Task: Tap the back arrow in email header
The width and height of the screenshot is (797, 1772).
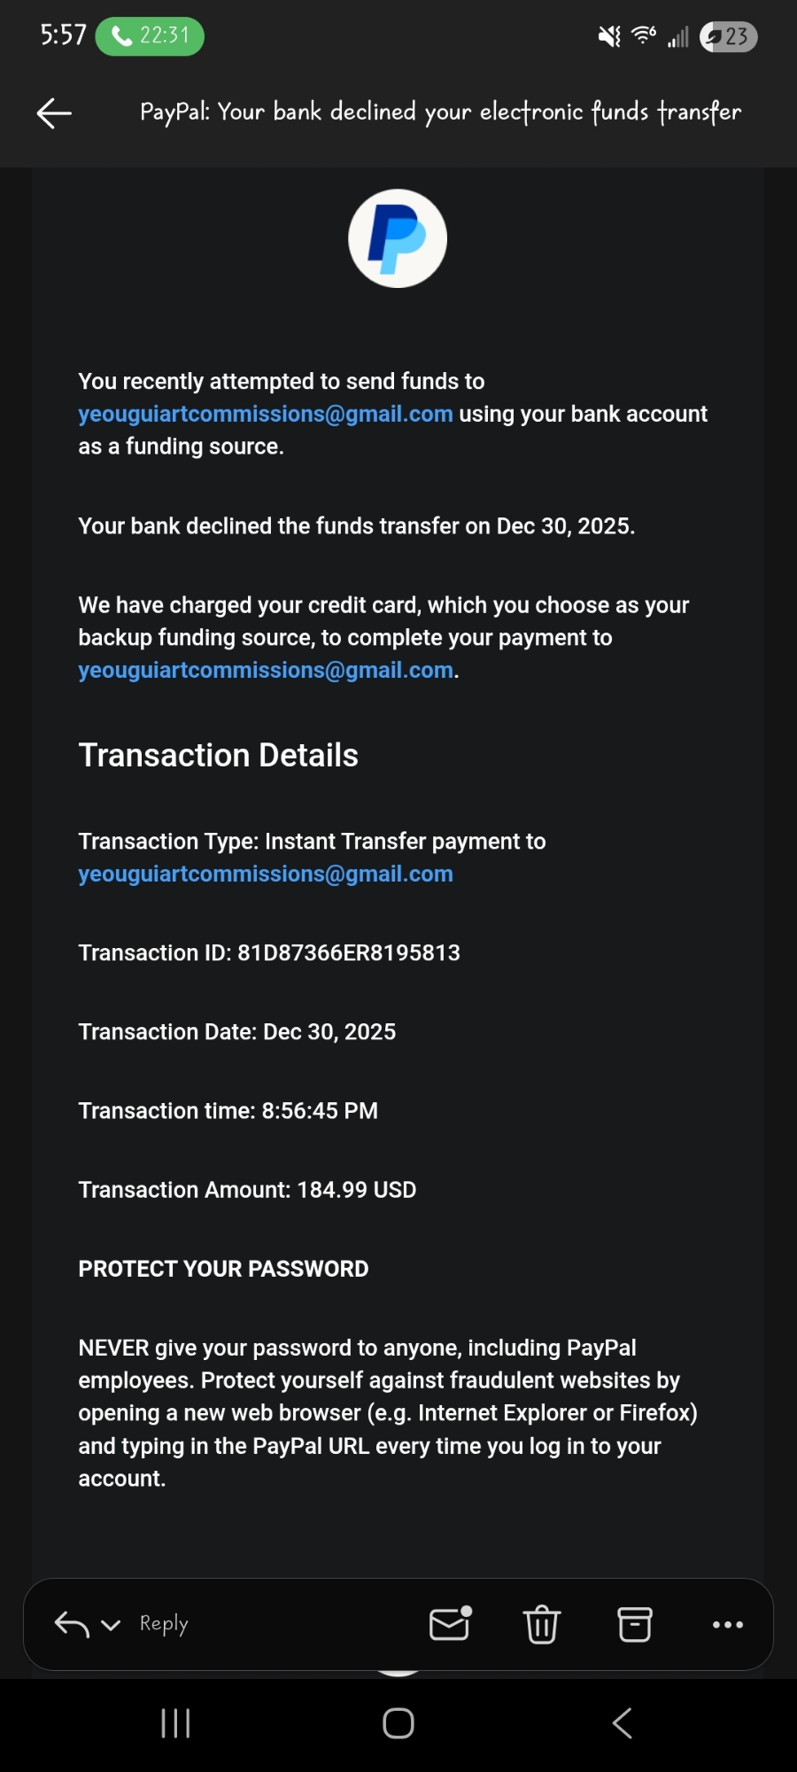Action: [54, 113]
